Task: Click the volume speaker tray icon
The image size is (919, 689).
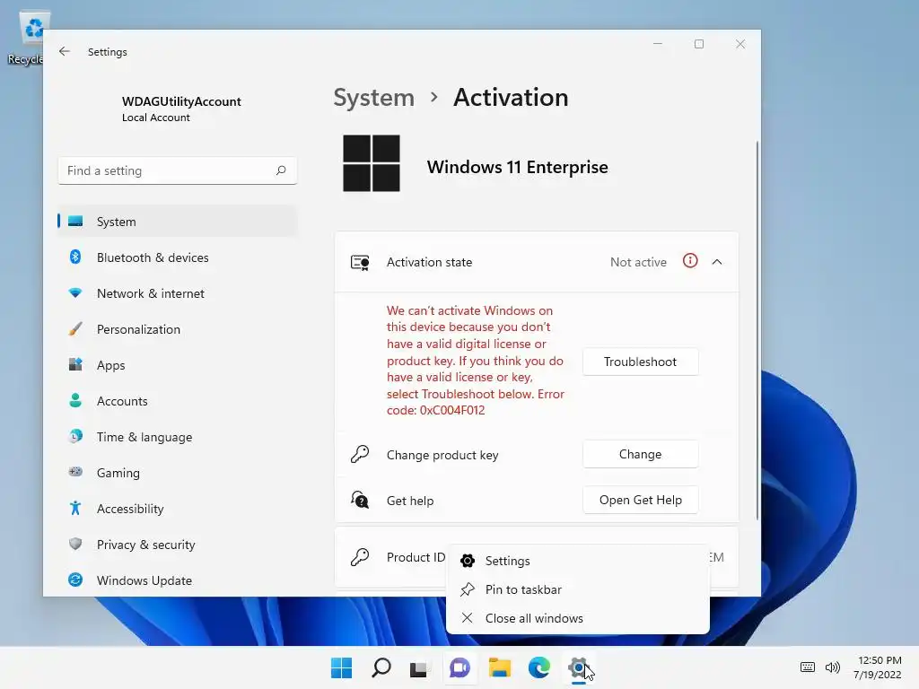Action: (x=832, y=667)
